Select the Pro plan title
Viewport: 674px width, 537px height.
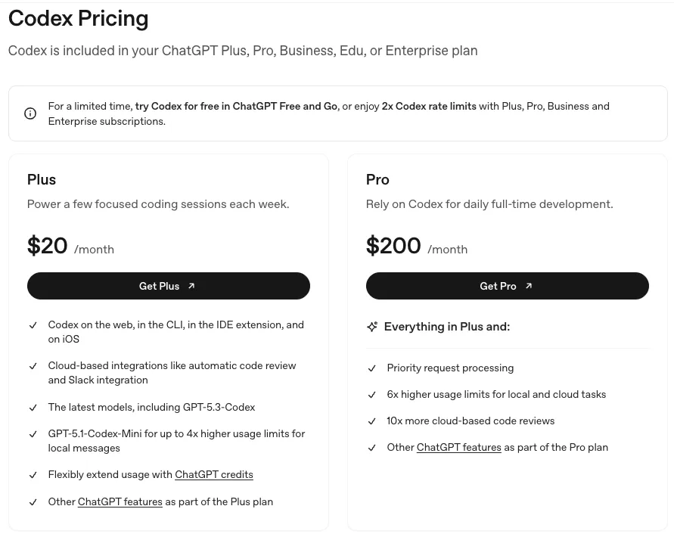(x=377, y=180)
